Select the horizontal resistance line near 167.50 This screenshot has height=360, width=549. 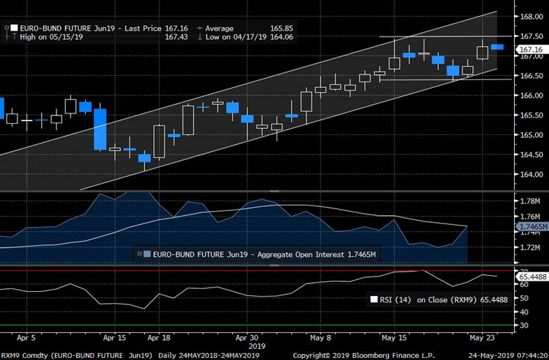click(445, 36)
